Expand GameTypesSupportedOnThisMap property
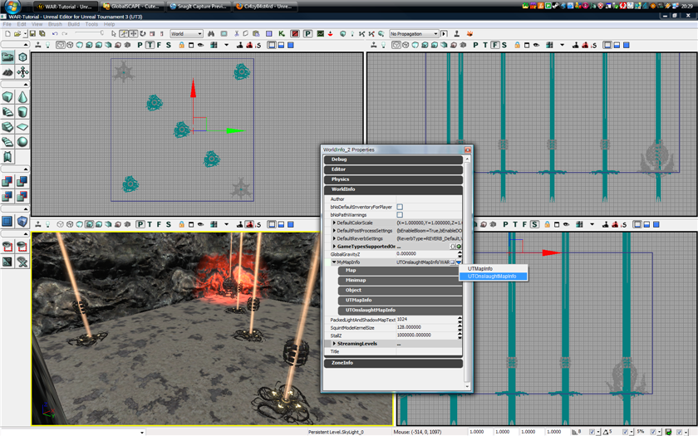Screen dimensions: 698x436 334,247
